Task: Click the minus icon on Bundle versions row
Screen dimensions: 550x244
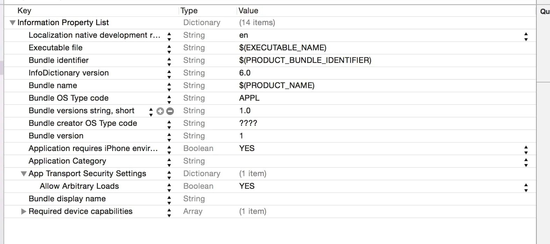Action: (170, 111)
